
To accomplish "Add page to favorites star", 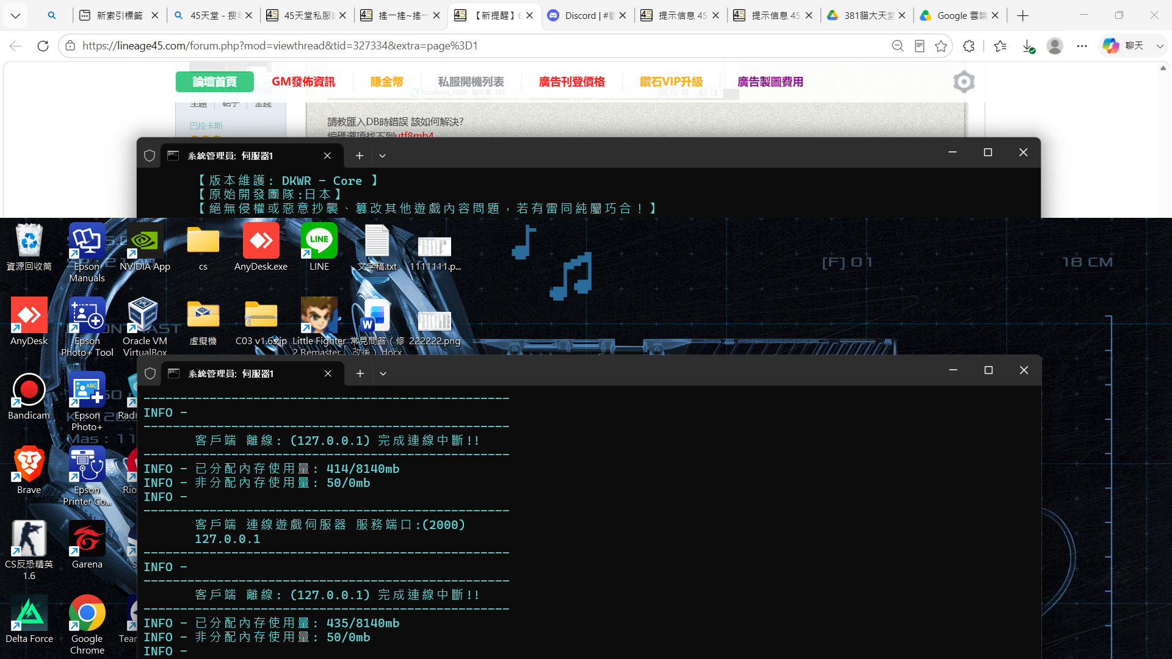I will point(941,46).
